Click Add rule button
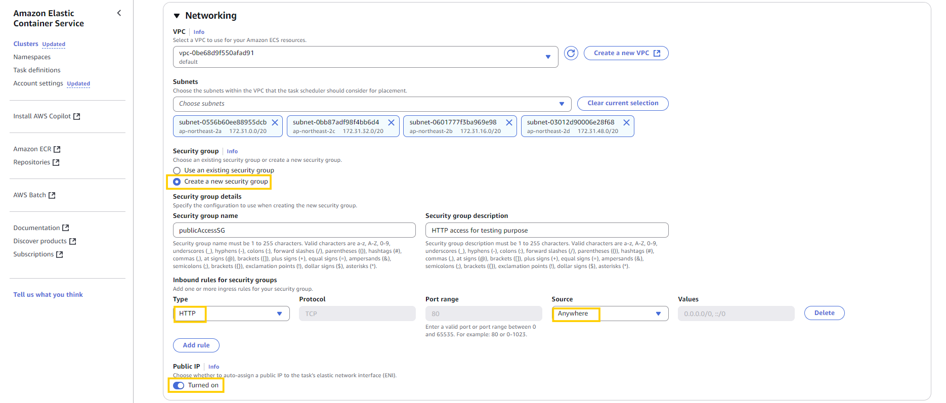This screenshot has height=403, width=946. tap(196, 345)
